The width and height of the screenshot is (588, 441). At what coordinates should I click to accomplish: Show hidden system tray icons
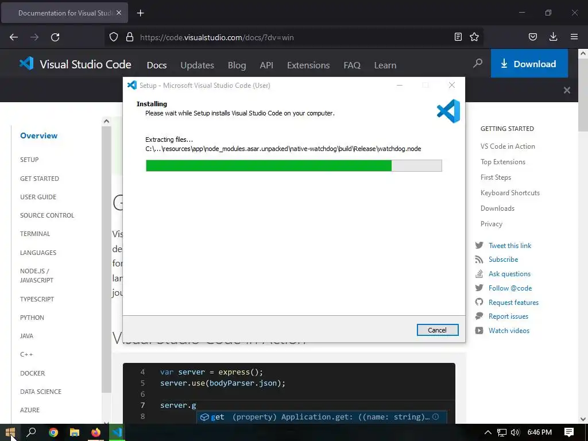pyautogui.click(x=488, y=432)
